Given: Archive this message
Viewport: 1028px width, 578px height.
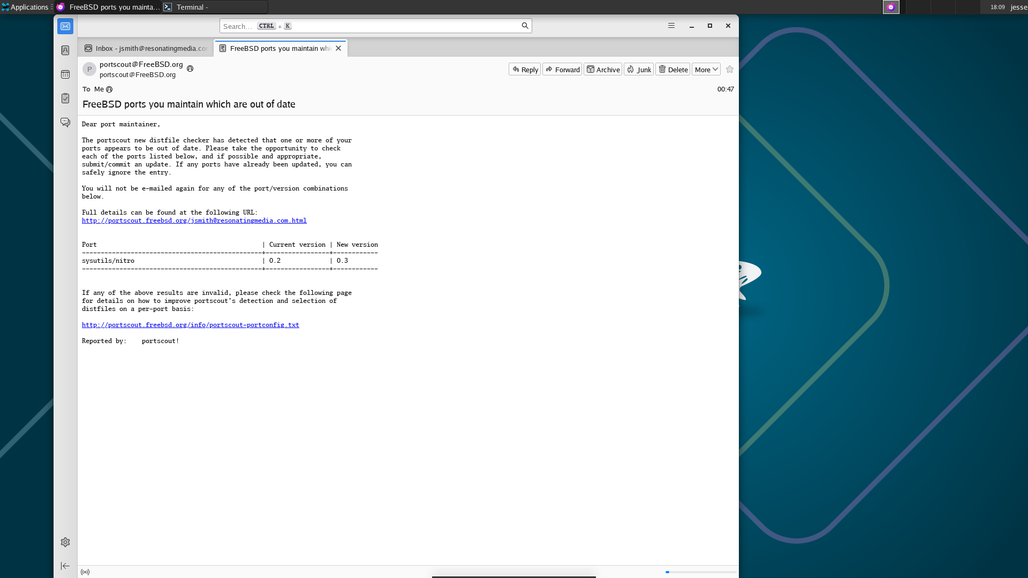Looking at the screenshot, I should point(603,70).
